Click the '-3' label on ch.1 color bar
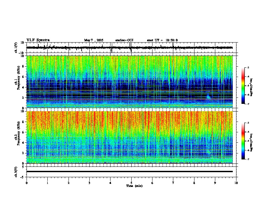 pyautogui.click(x=248, y=68)
